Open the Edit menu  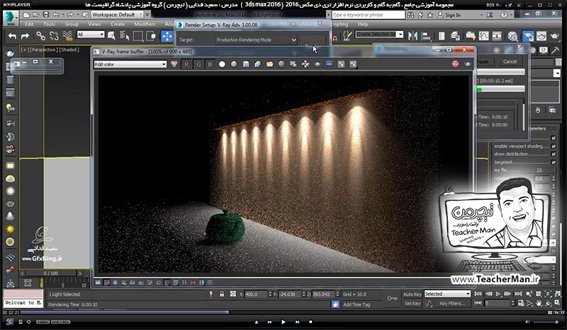click(29, 24)
